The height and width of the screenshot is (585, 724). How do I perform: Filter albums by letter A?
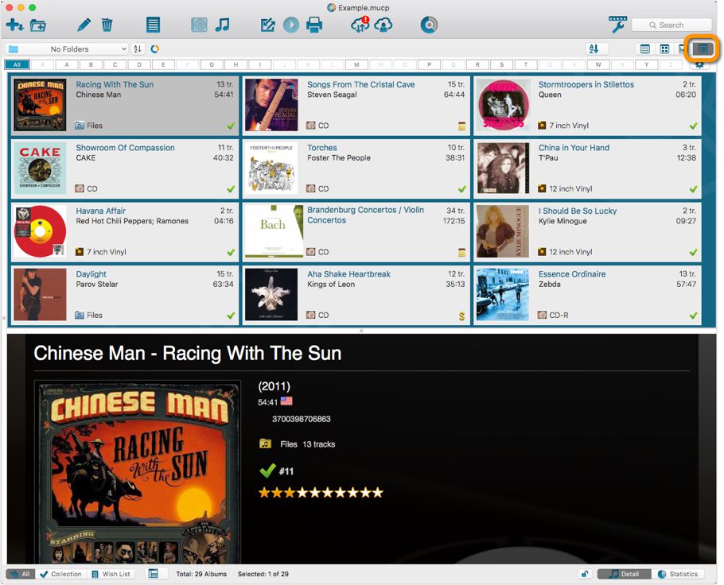[x=67, y=64]
